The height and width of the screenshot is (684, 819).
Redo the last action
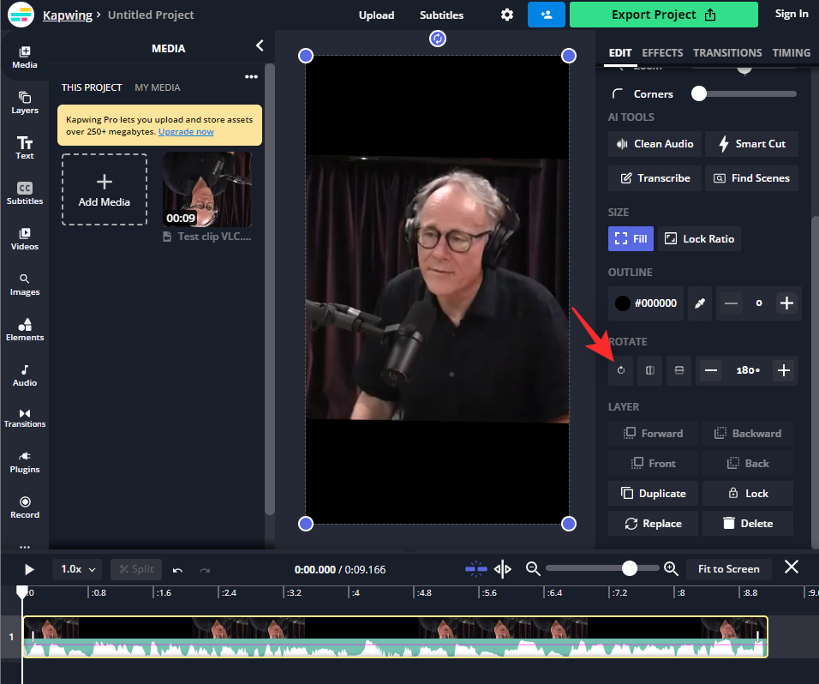coord(205,569)
